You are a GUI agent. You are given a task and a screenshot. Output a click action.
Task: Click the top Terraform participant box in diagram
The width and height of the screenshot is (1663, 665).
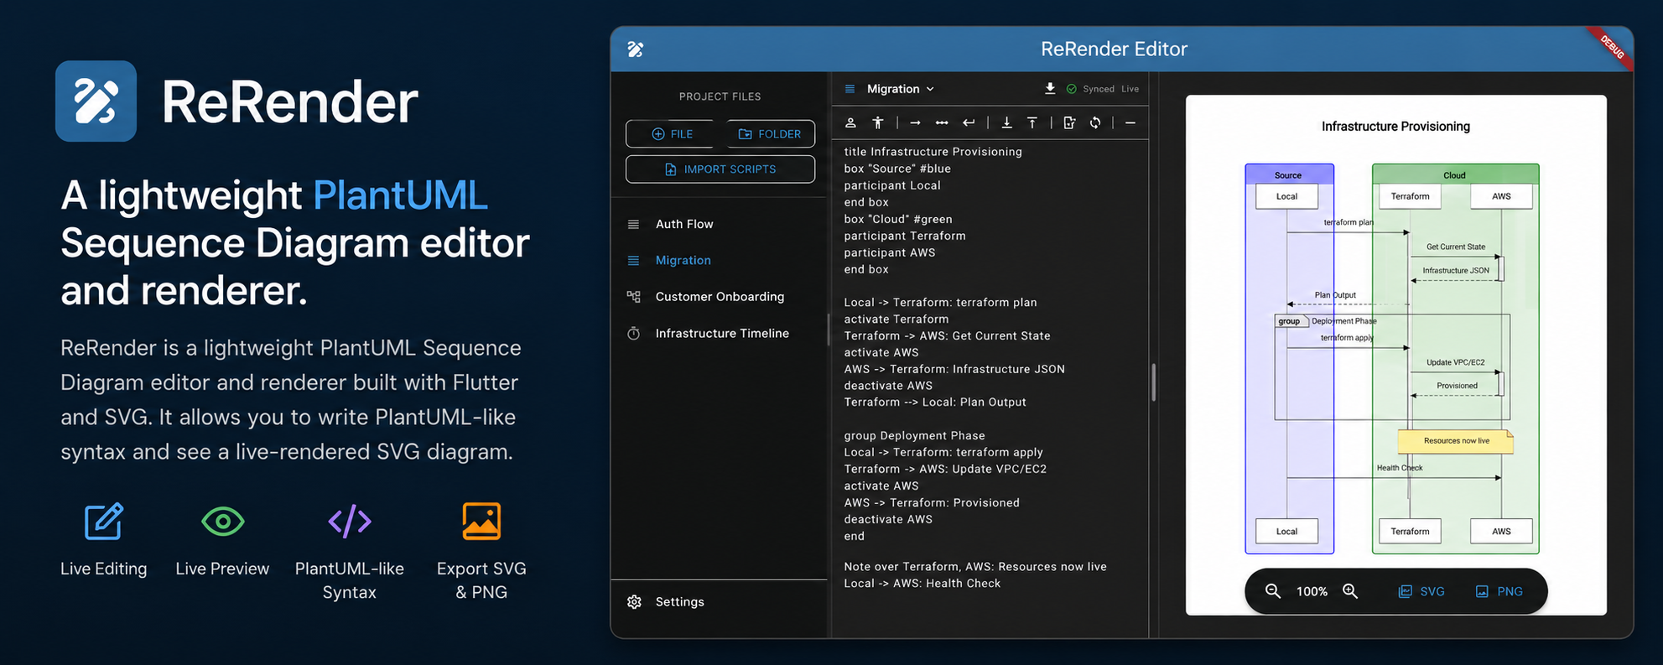click(x=1410, y=196)
